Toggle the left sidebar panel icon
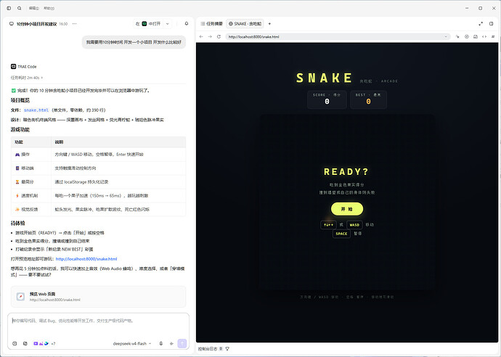Viewport: 501px width, 357px height. [9, 8]
